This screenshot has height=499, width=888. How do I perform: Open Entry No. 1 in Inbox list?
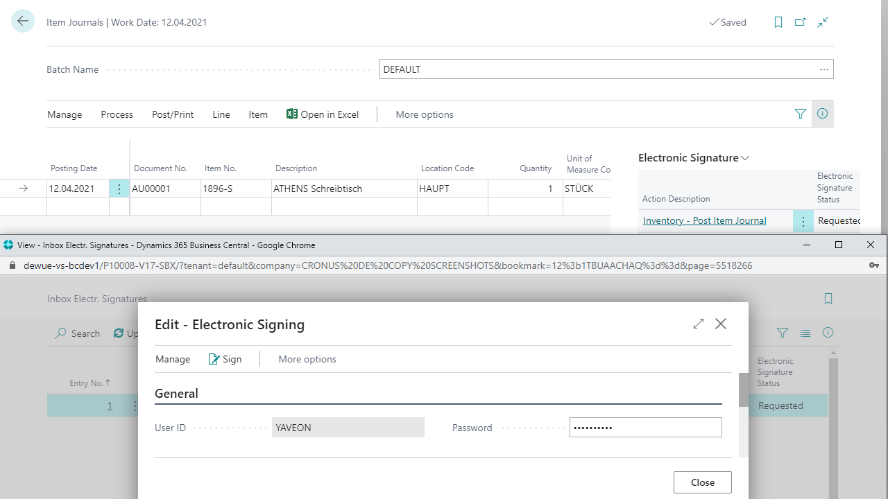pos(110,406)
